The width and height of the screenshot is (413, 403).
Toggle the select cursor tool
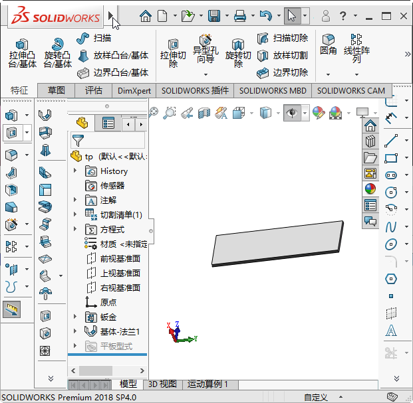pos(291,16)
